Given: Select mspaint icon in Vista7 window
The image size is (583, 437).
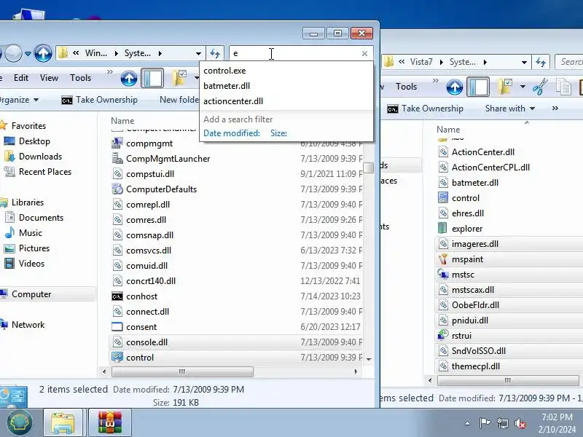Looking at the screenshot, I should tap(442, 259).
